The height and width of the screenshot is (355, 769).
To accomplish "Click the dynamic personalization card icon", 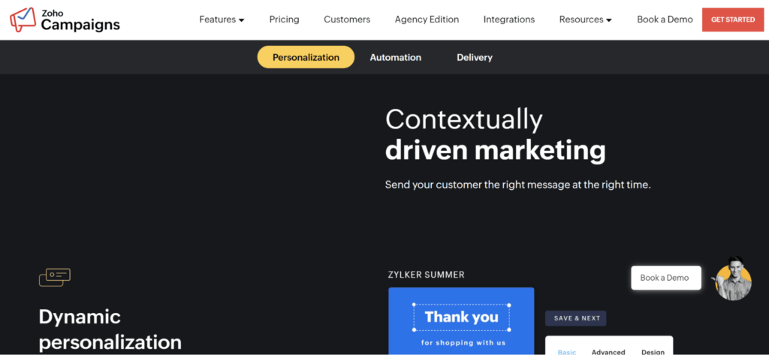I will (x=54, y=277).
